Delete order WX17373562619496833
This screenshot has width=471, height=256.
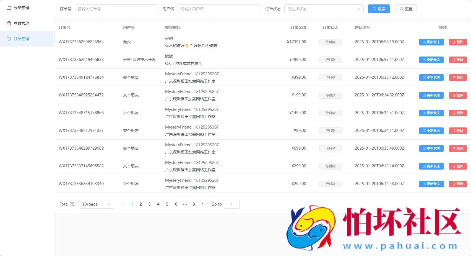click(458, 60)
